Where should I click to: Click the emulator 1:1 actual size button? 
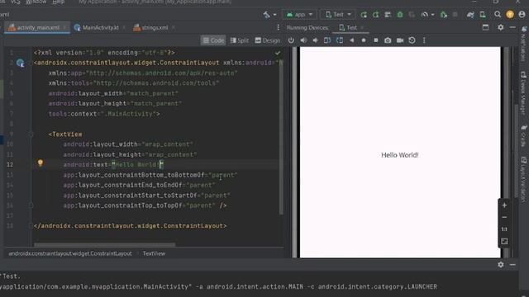[x=504, y=229]
